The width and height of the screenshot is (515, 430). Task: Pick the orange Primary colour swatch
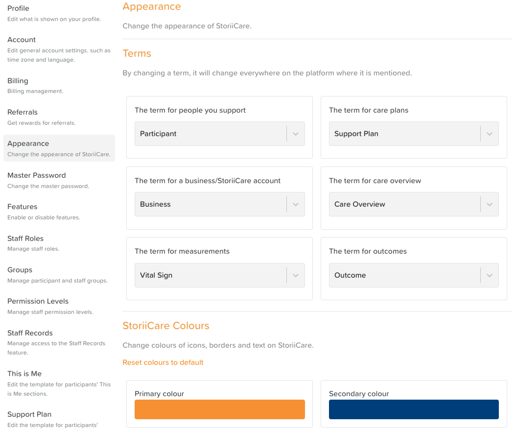tap(219, 409)
